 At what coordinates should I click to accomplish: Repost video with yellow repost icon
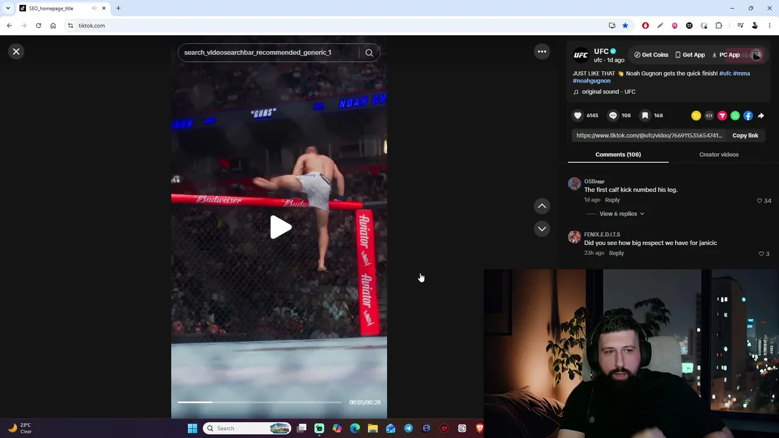(696, 116)
